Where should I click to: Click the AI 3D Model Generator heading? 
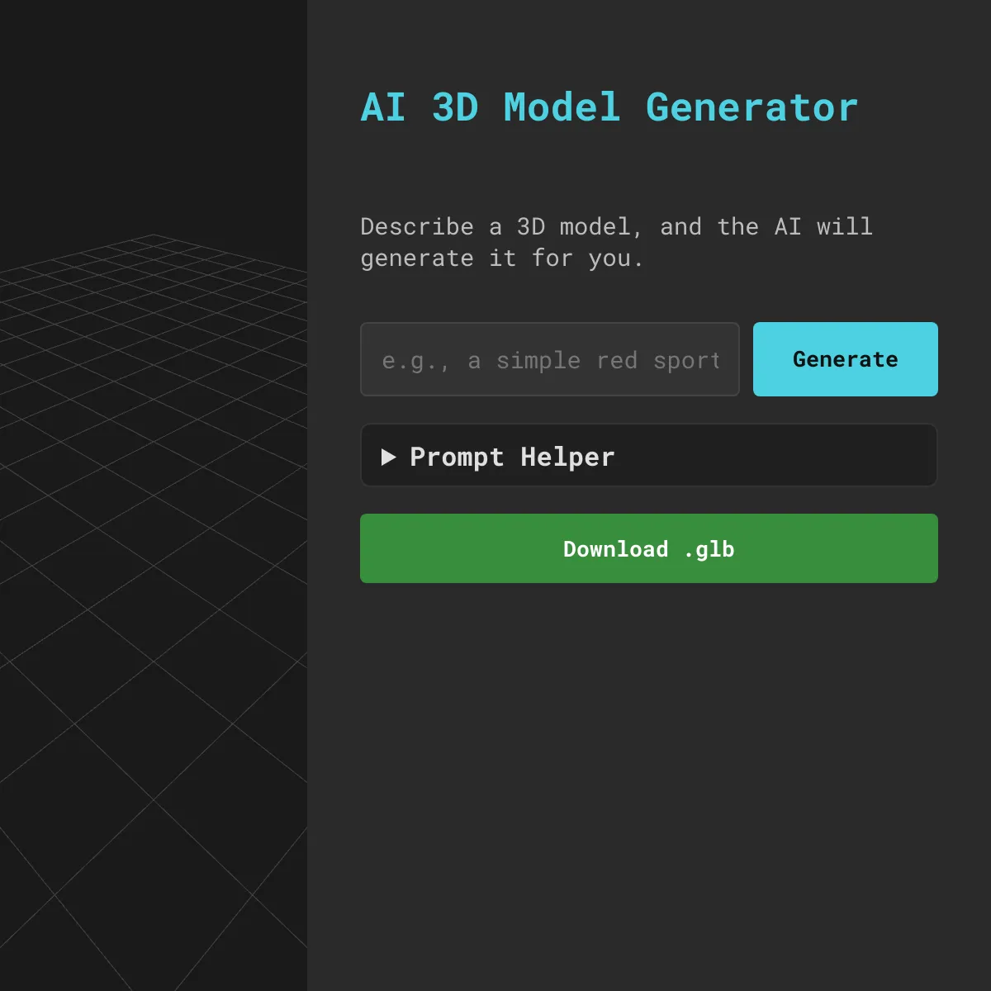pos(609,107)
